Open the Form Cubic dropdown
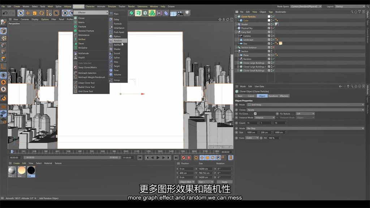The height and width of the screenshot is (208, 370). point(252,138)
